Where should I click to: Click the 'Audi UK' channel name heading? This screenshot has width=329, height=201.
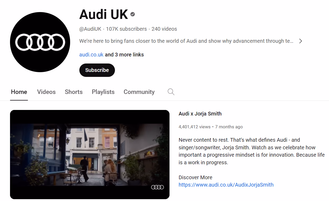click(x=104, y=14)
